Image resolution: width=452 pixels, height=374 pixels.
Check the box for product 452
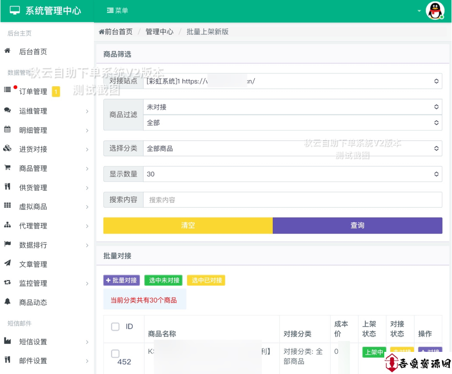115,353
